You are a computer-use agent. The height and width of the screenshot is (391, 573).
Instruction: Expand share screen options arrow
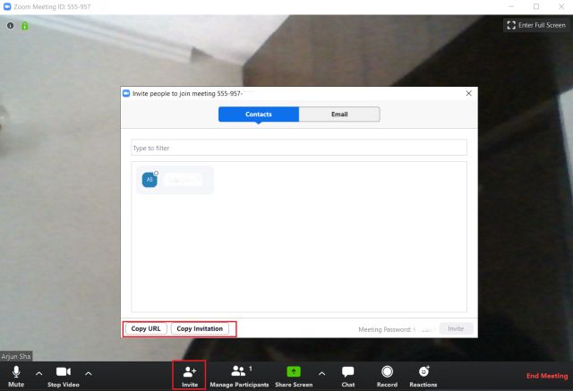pyautogui.click(x=321, y=373)
